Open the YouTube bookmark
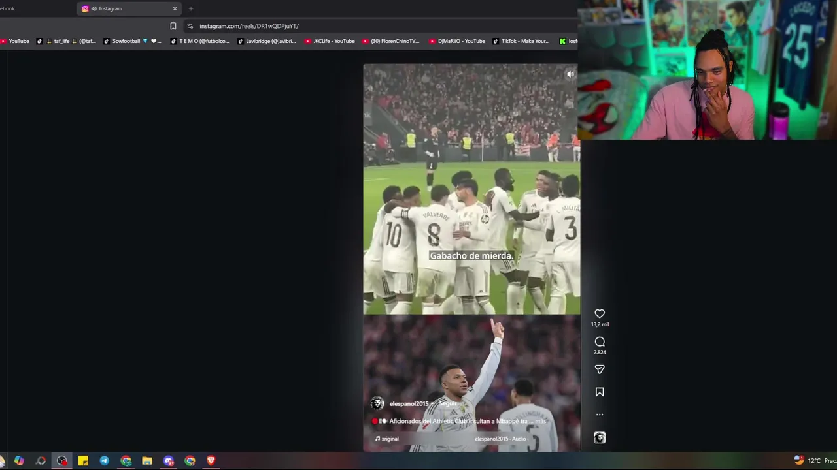Viewport: 837px width, 470px height. [15, 41]
